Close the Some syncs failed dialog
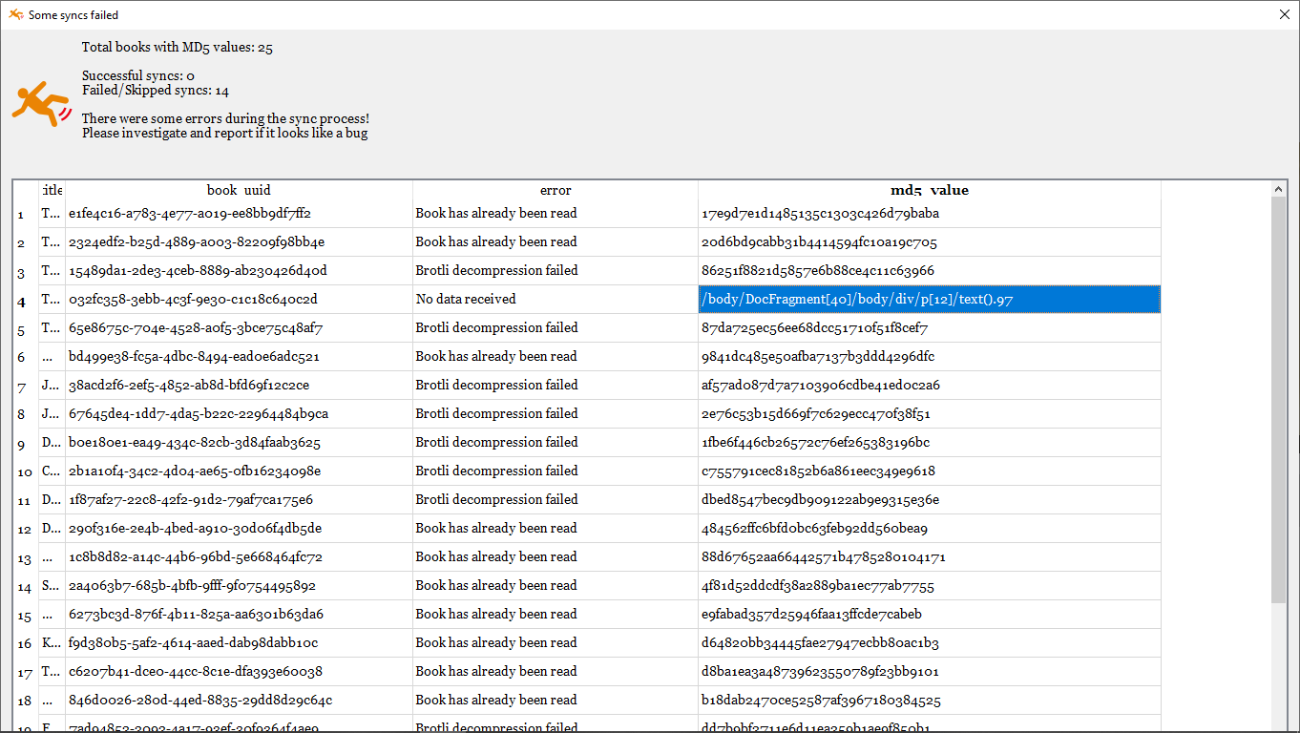The width and height of the screenshot is (1300, 733). click(x=1284, y=14)
